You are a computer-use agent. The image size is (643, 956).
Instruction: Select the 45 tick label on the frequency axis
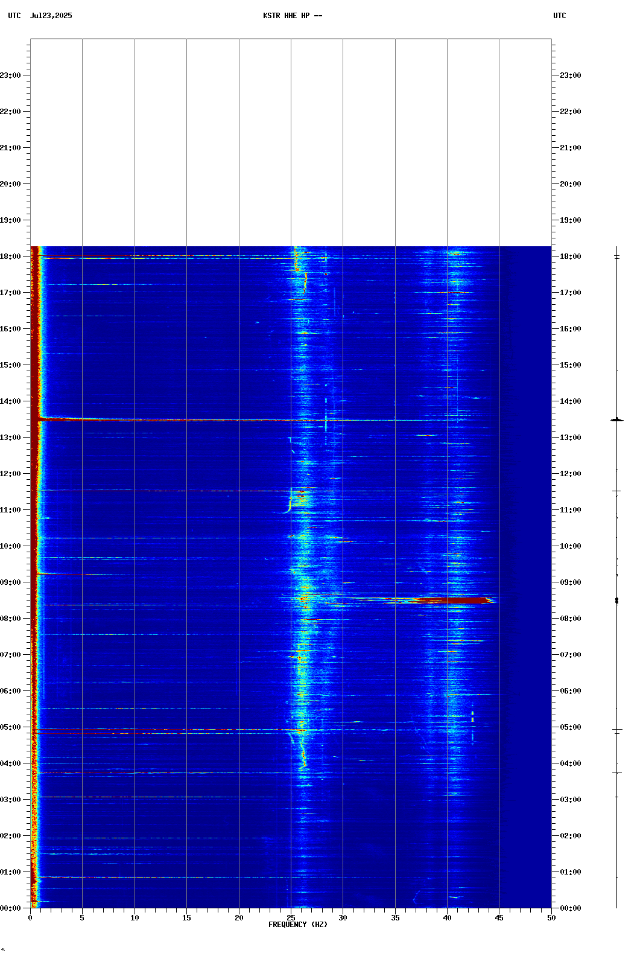[499, 918]
